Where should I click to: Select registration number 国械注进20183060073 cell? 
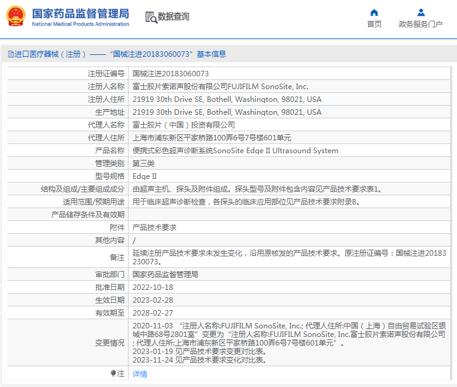pyautogui.click(x=171, y=74)
